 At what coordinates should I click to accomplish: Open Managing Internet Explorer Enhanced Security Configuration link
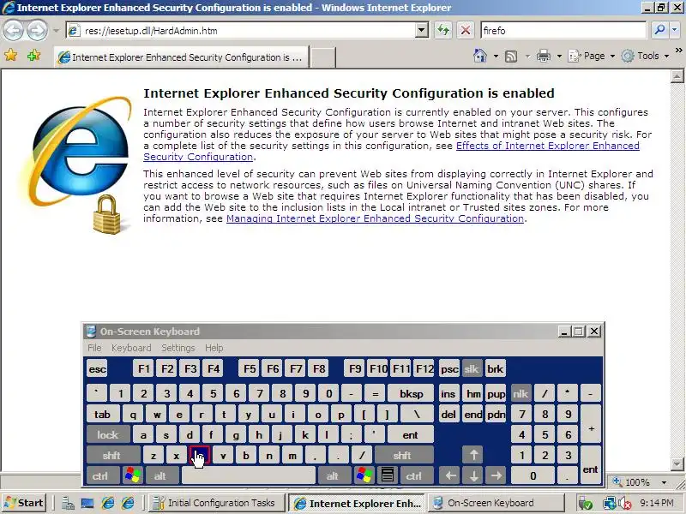(375, 218)
